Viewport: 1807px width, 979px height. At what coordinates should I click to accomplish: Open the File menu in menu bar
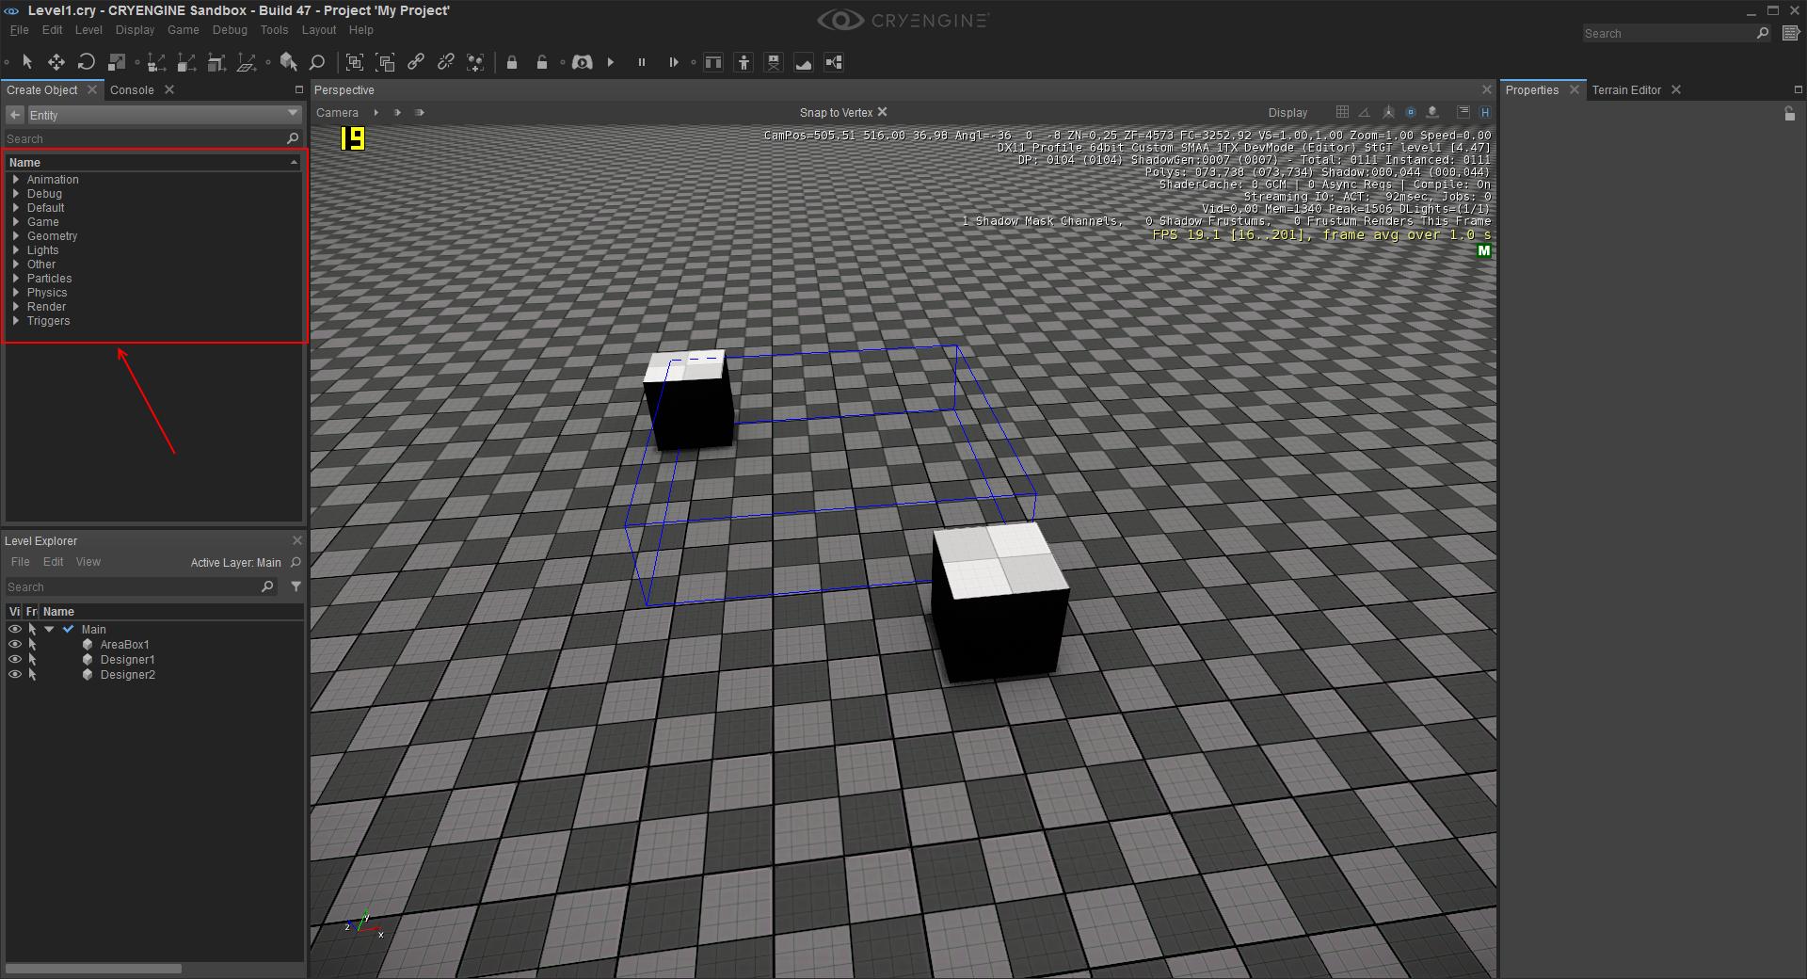19,30
